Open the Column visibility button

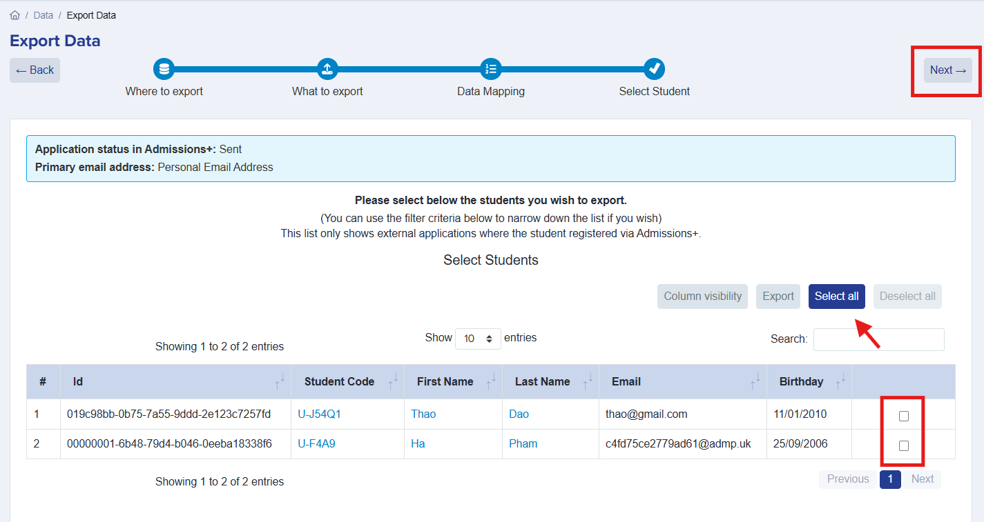click(702, 297)
